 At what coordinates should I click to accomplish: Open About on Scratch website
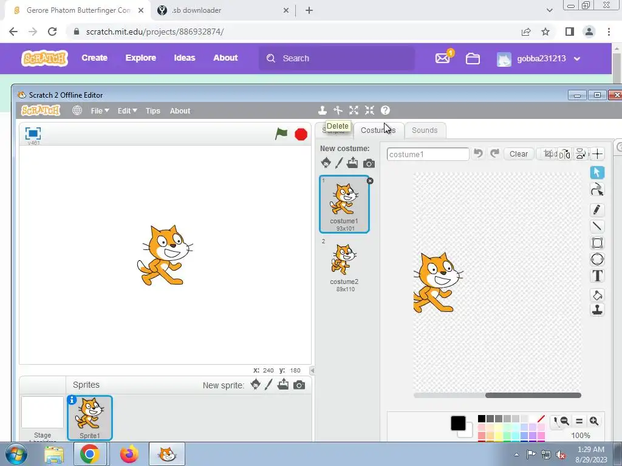[x=225, y=58]
